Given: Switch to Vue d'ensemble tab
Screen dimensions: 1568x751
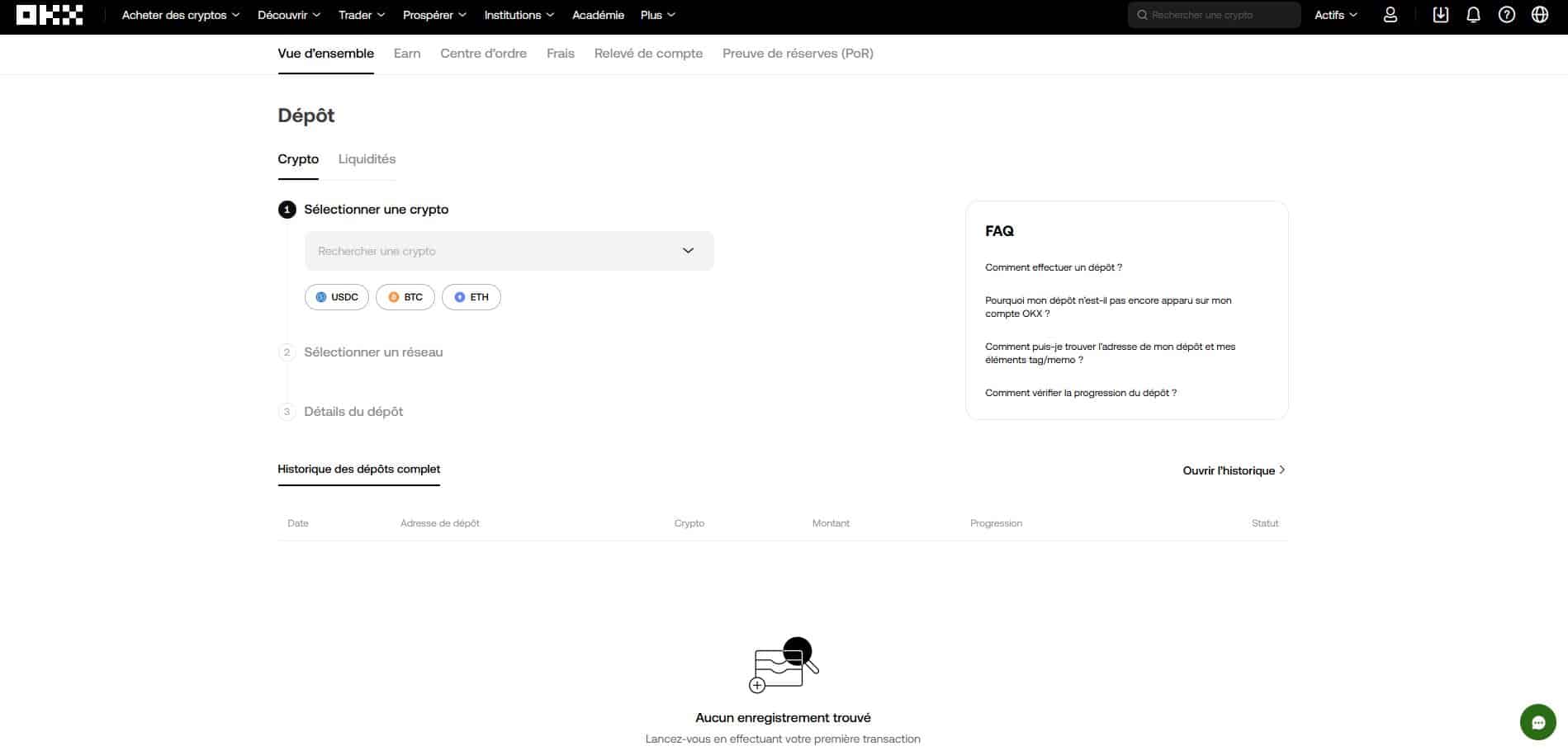Looking at the screenshot, I should (x=325, y=54).
